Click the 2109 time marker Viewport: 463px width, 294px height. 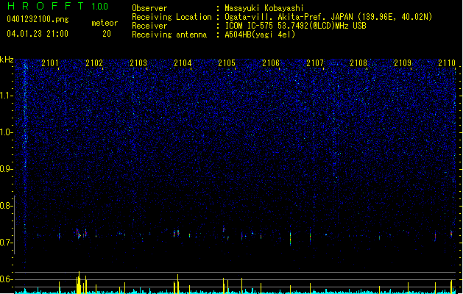coord(403,63)
